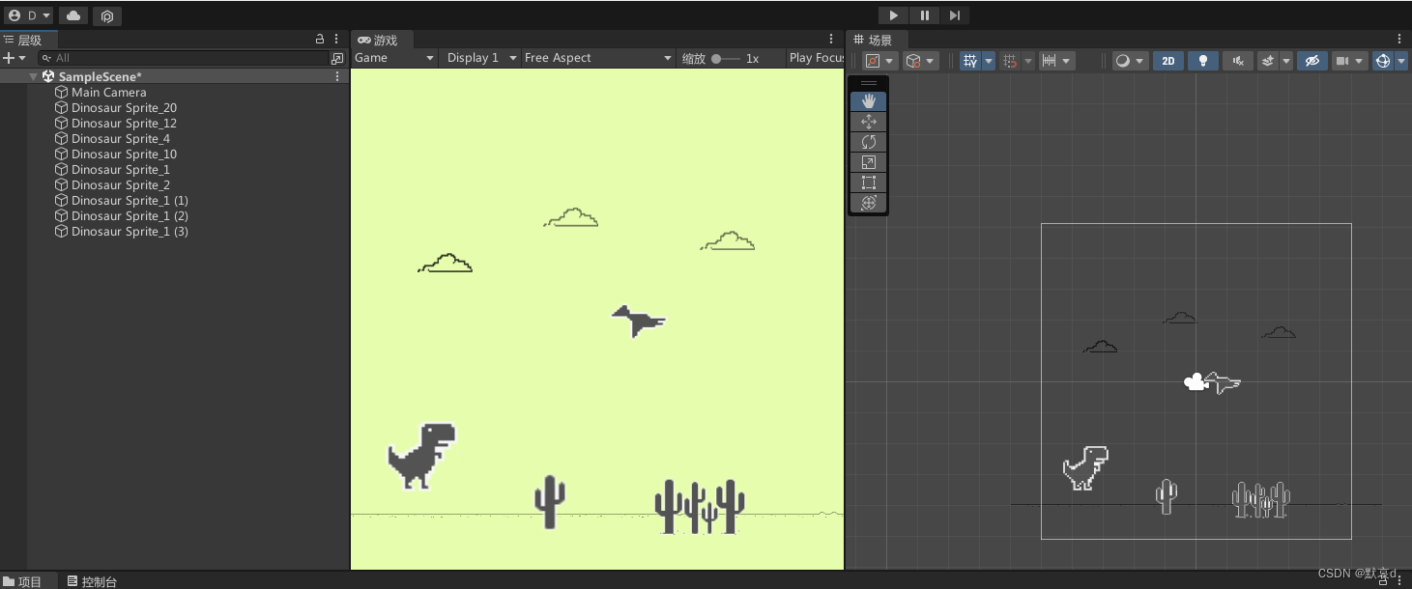Open the scene effects dropdown arrow
This screenshot has width=1412, height=589.
(1286, 61)
